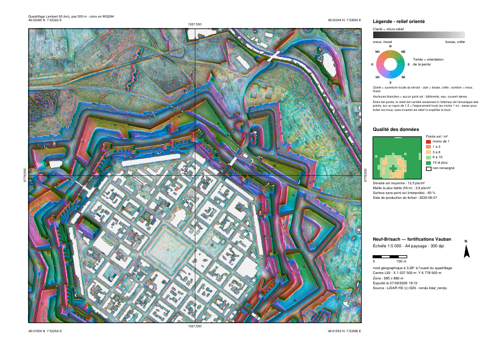497x351 pixels.
Task: Click the "Source : LiDAR HD (c) IGN" line
Action: (x=410, y=288)
